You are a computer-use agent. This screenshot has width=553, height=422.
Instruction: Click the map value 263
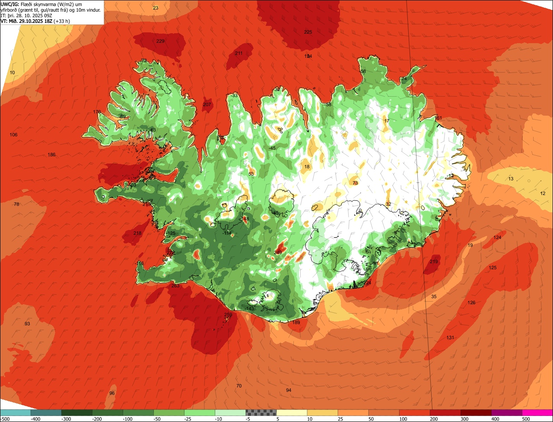tap(175, 286)
